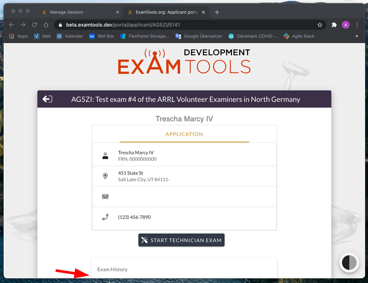368x283 pixels.
Task: Click the ExamTools Development logo
Action: point(184,62)
